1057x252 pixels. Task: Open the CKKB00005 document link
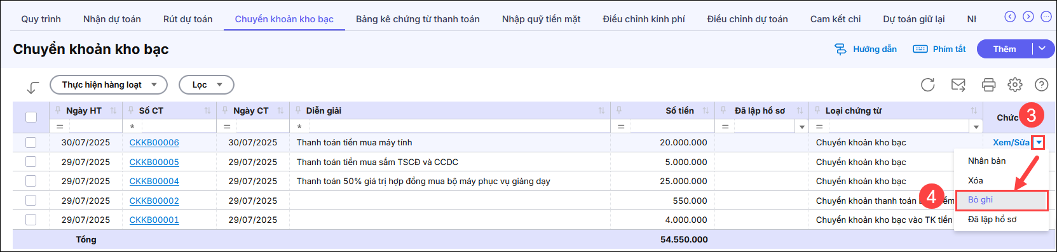[x=154, y=162]
